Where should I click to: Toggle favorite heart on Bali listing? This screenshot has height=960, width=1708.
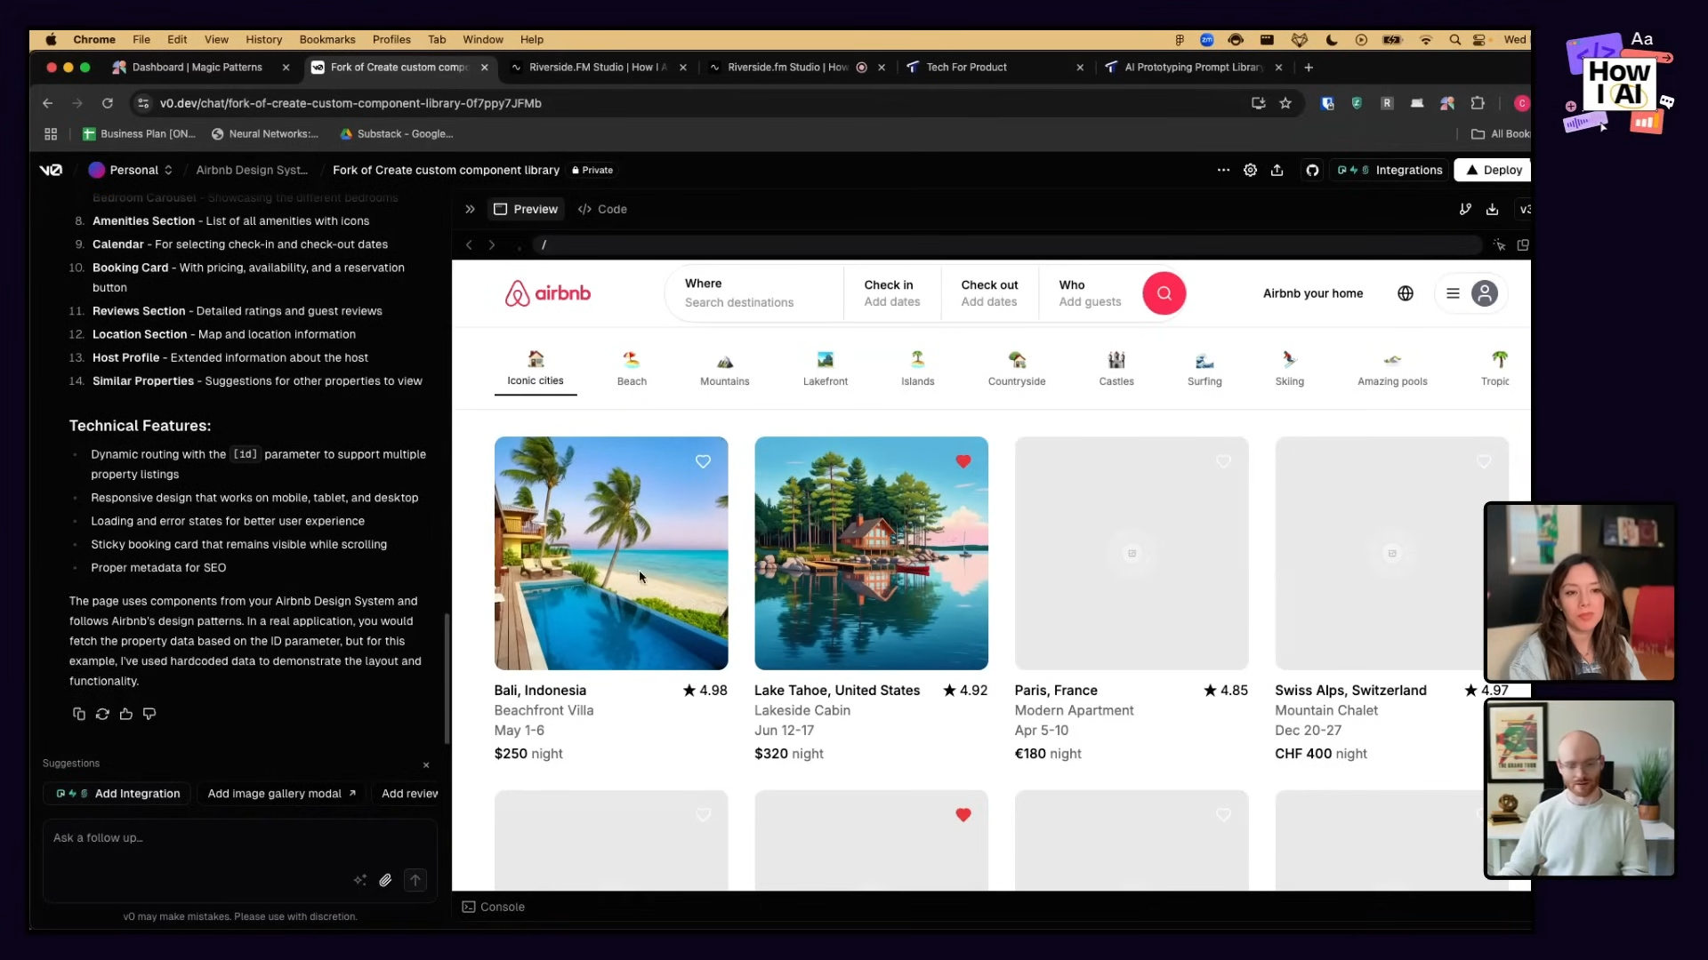coord(703,461)
